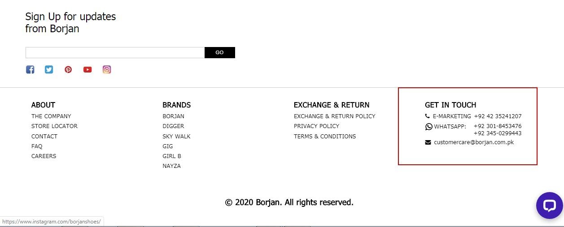View the Careers page
564x227 pixels.
(x=44, y=156)
